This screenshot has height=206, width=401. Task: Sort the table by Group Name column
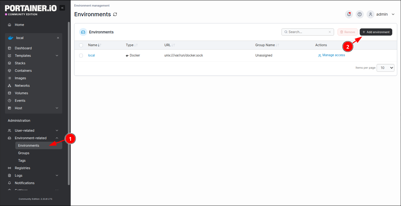[265, 45]
